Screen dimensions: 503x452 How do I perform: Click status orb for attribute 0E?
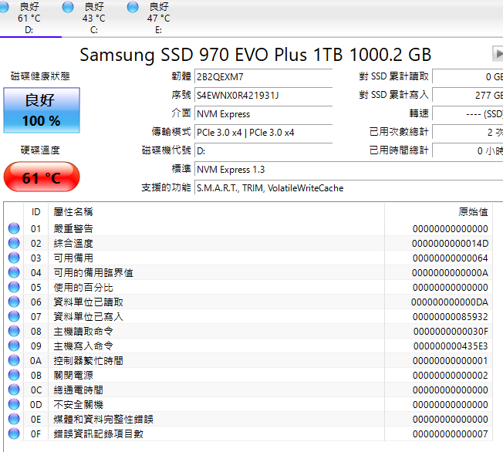pyautogui.click(x=14, y=419)
